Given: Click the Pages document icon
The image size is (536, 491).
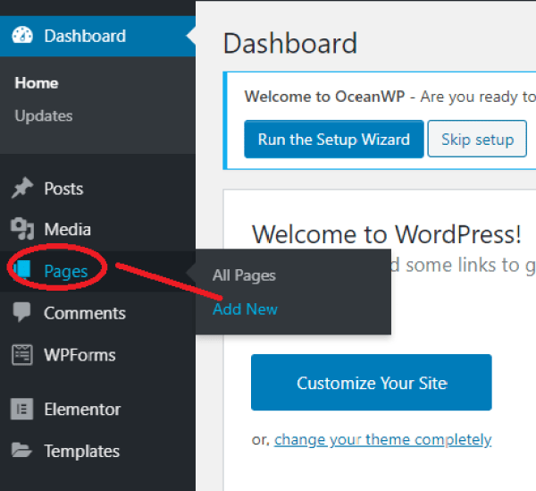Looking at the screenshot, I should coord(22,269).
